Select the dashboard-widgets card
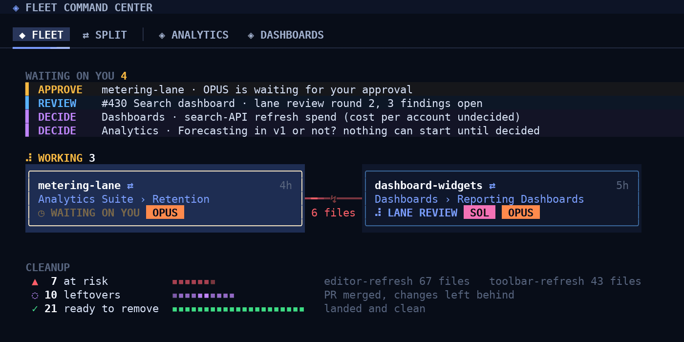This screenshot has height=342, width=684. (x=502, y=198)
